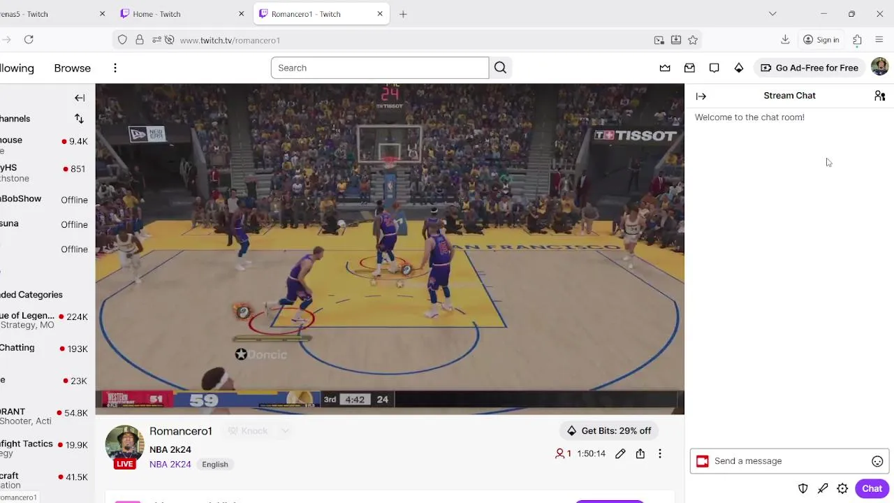This screenshot has width=894, height=503.
Task: Open the NBA 2K24 category link
Action: point(170,465)
